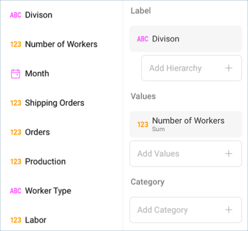Click the 123 icon beside Orders field
The image size is (248, 231).
(x=15, y=132)
